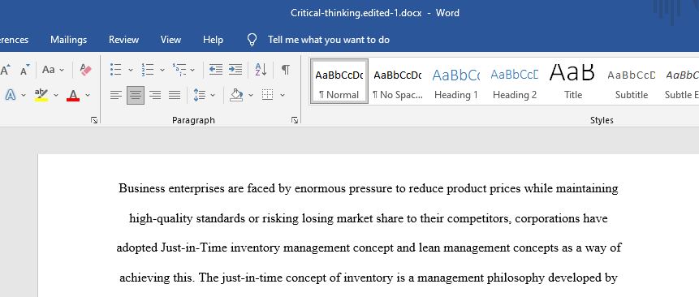Apply the Heading 2 style
This screenshot has width=699, height=297.
click(x=515, y=81)
